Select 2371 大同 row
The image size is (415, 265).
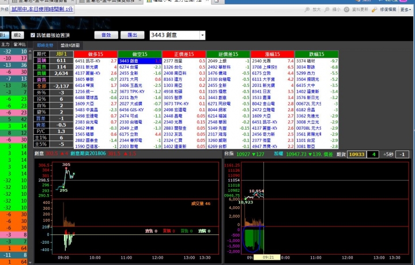pos(139,79)
